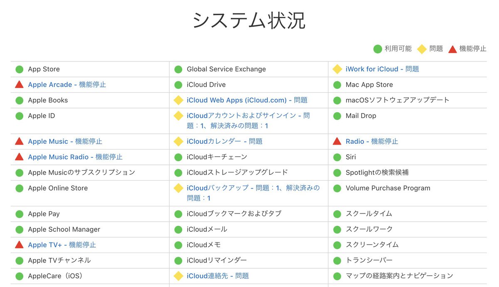Click the red 機能停止 legend triangle
Viewport: 499px width, 287px height.
point(452,49)
